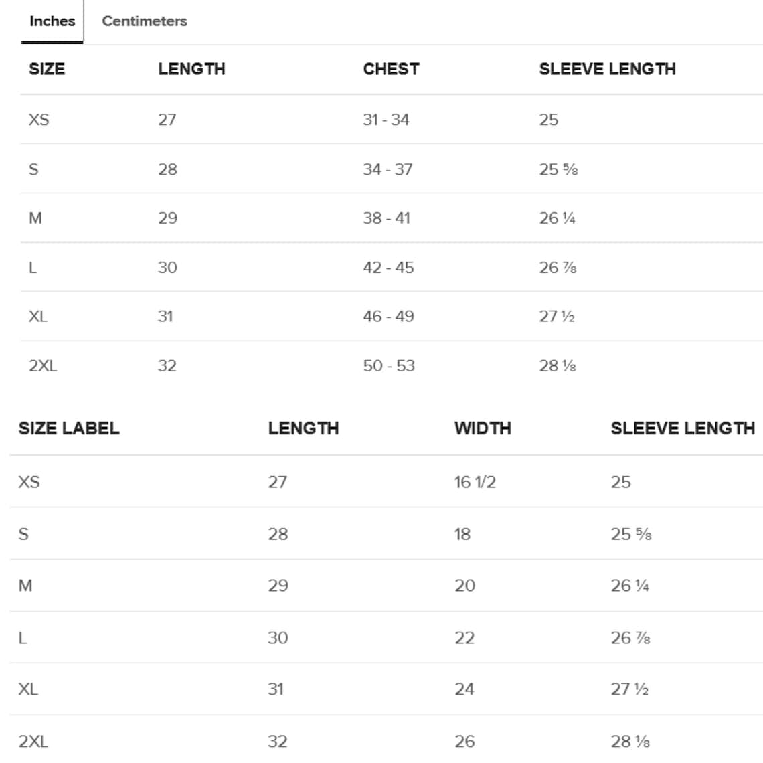Click chest value 50 - 53
763x763 pixels.
pos(389,366)
